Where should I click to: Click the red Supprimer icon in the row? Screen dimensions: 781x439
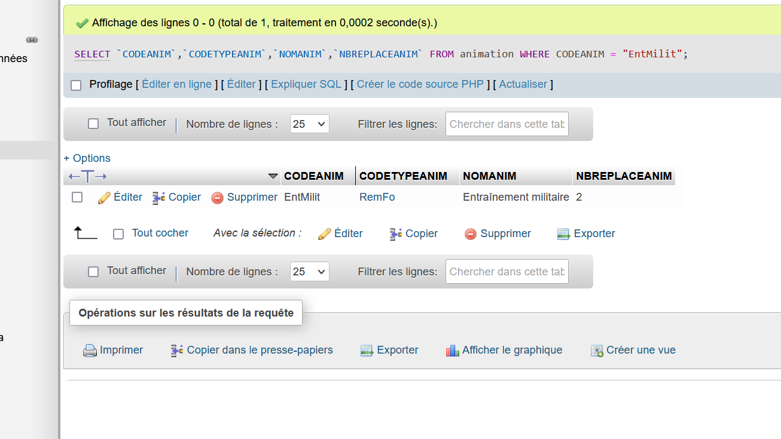point(218,198)
